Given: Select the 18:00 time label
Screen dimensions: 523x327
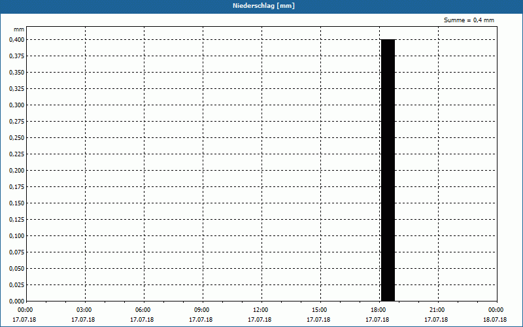Looking at the screenshot, I should click(x=379, y=310).
